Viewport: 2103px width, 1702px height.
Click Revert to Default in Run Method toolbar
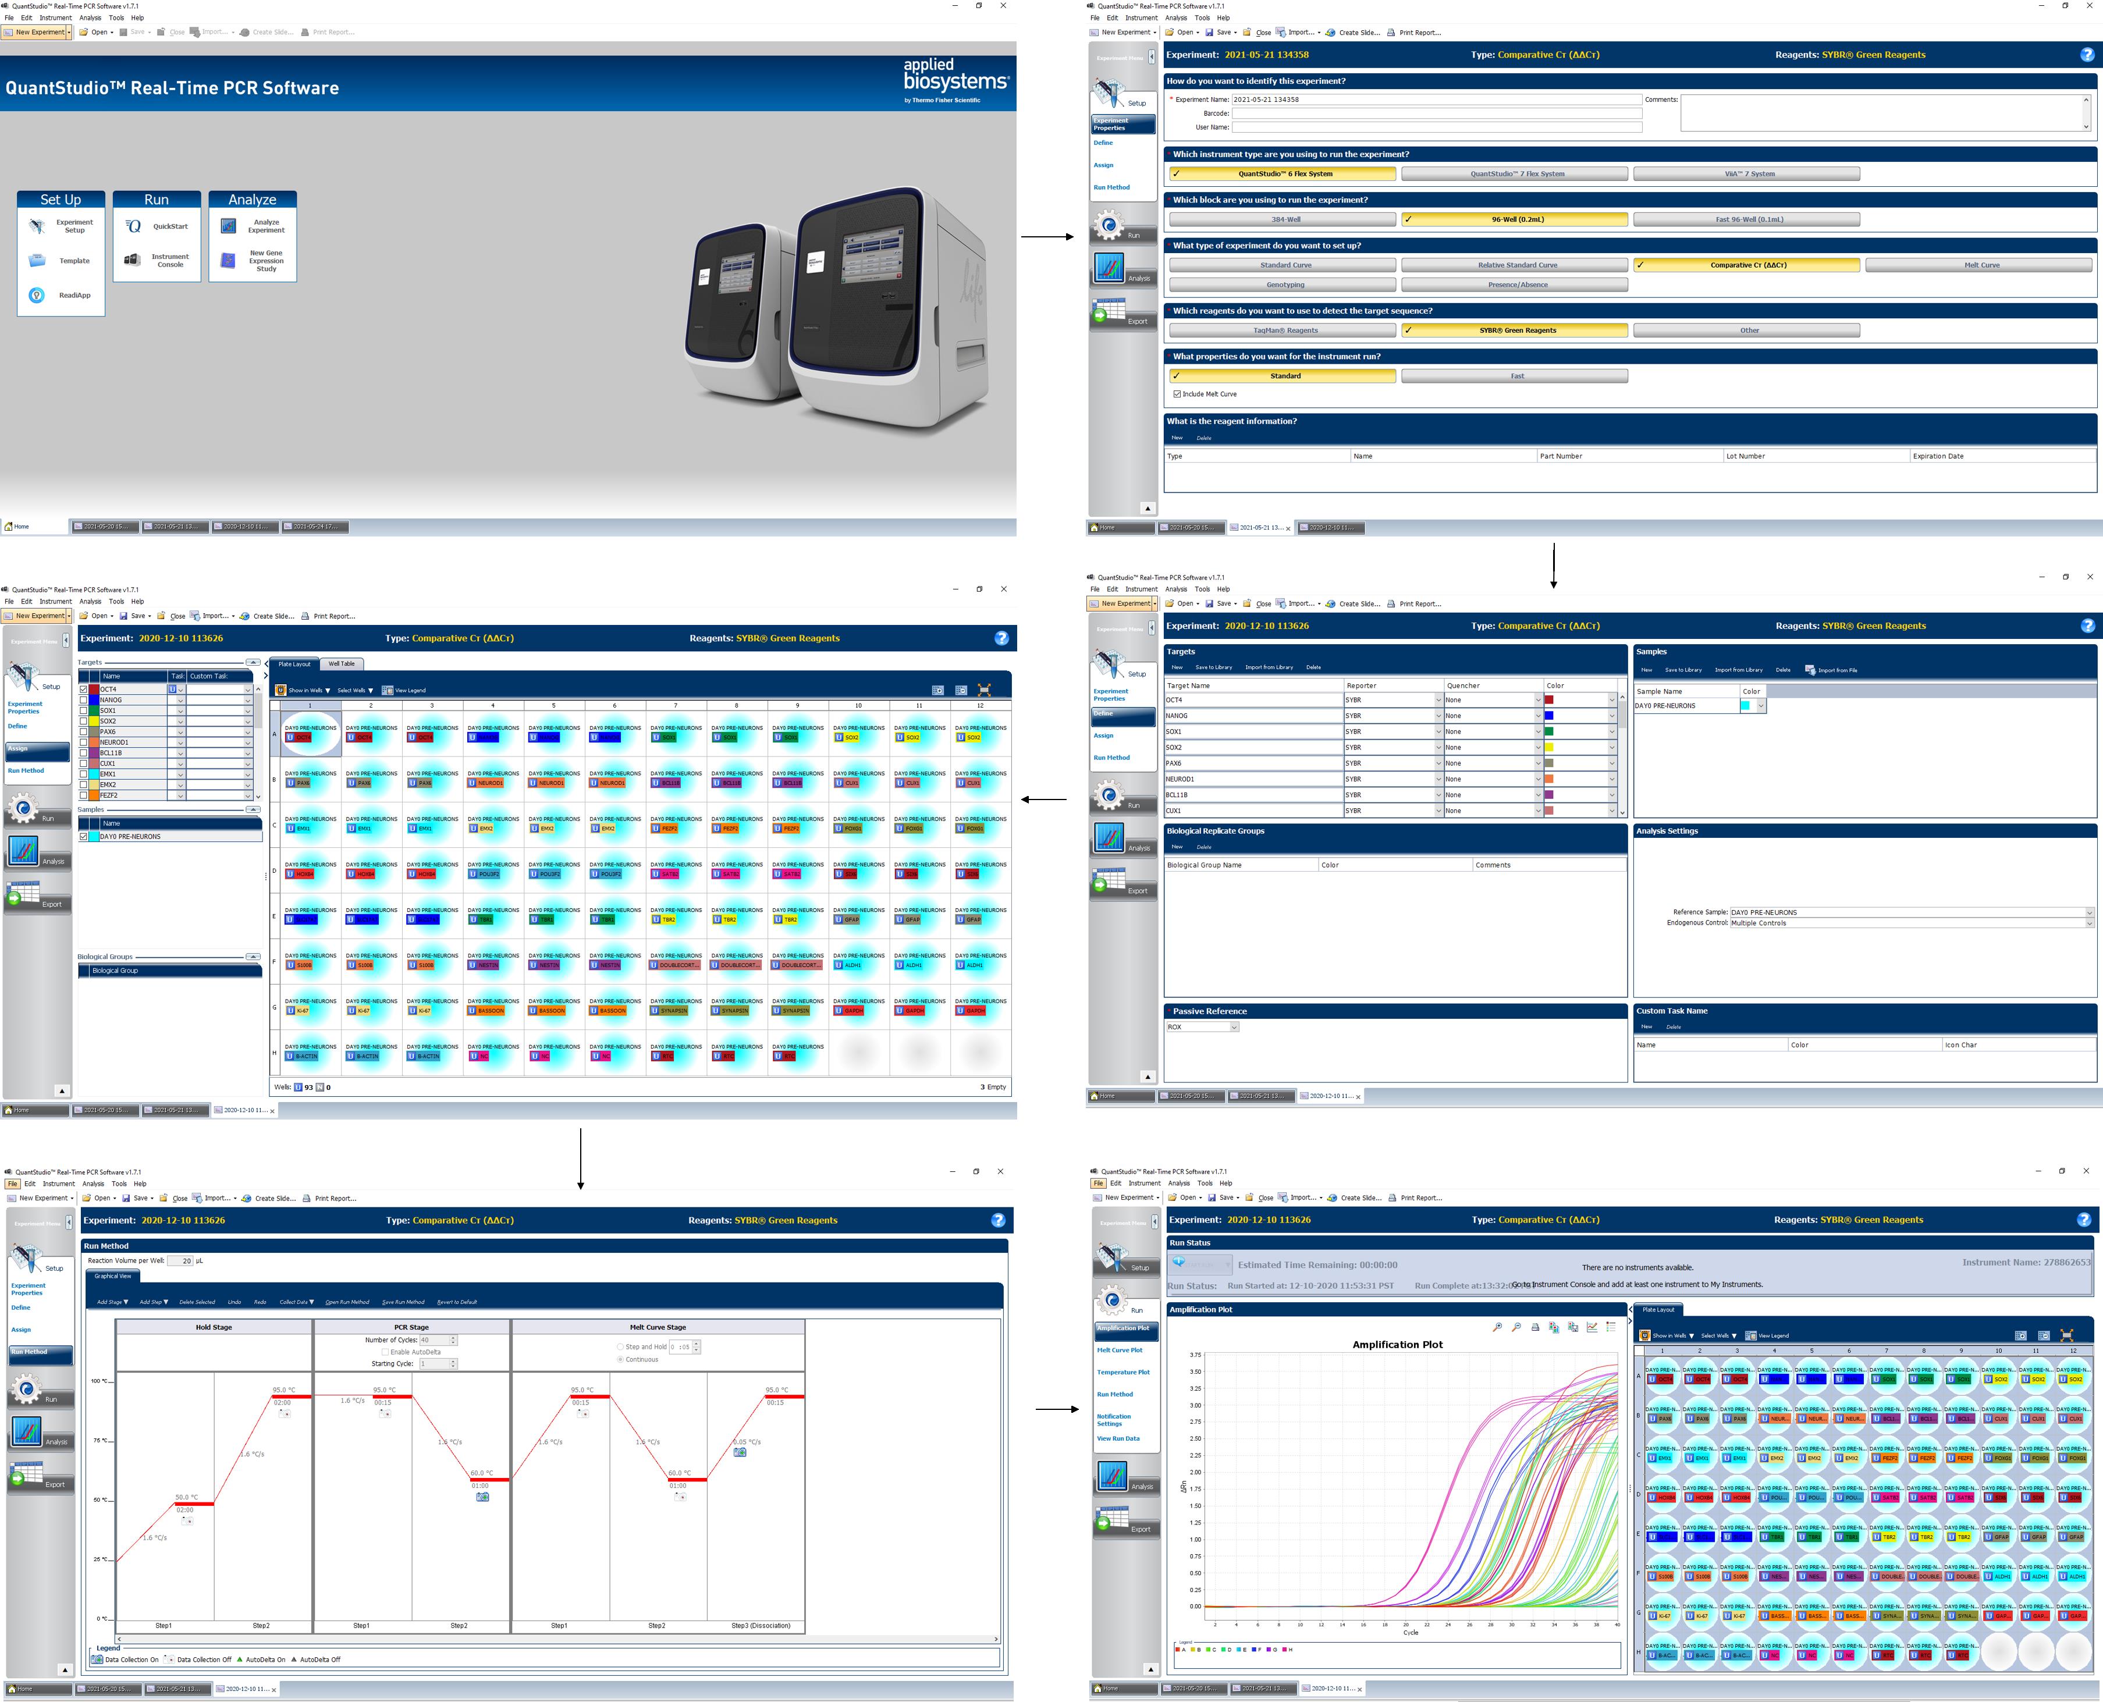pyautogui.click(x=457, y=1302)
